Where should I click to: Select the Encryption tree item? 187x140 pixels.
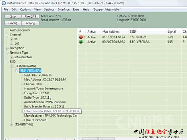pos(17,48)
